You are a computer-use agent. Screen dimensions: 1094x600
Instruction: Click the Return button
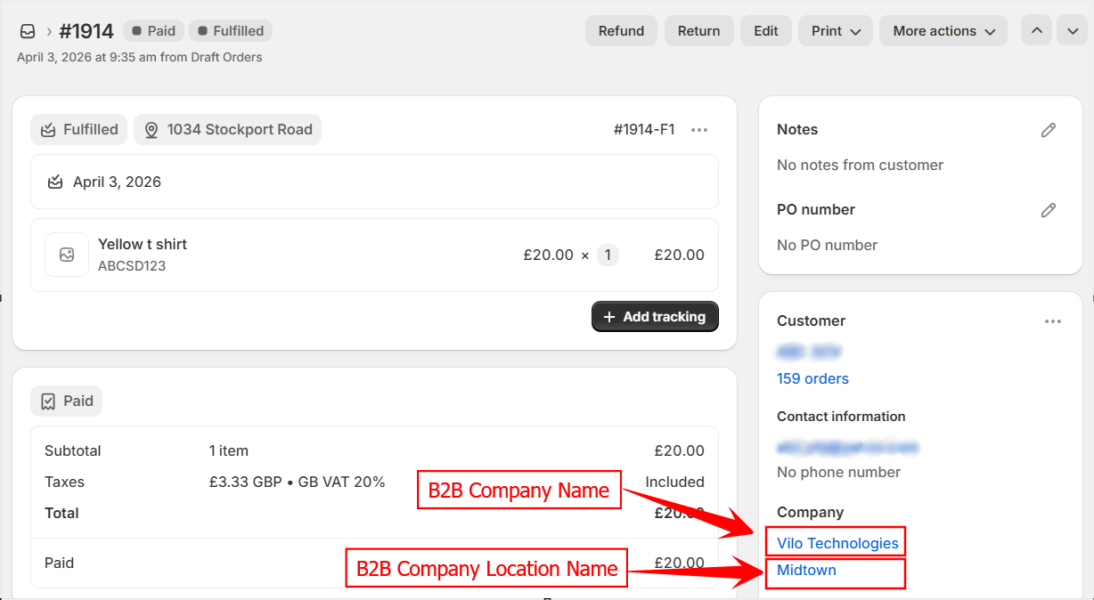pos(698,31)
